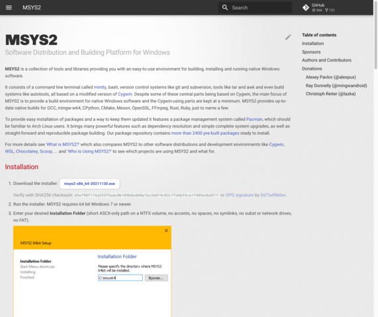Focus the Search input field
This screenshot has height=317, width=378.
[255, 8]
